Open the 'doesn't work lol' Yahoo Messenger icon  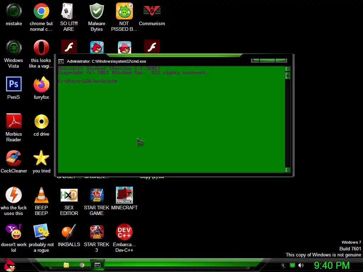[14, 232]
